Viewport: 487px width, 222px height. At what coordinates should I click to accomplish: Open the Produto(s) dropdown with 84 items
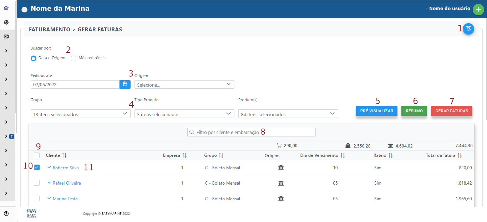(288, 114)
